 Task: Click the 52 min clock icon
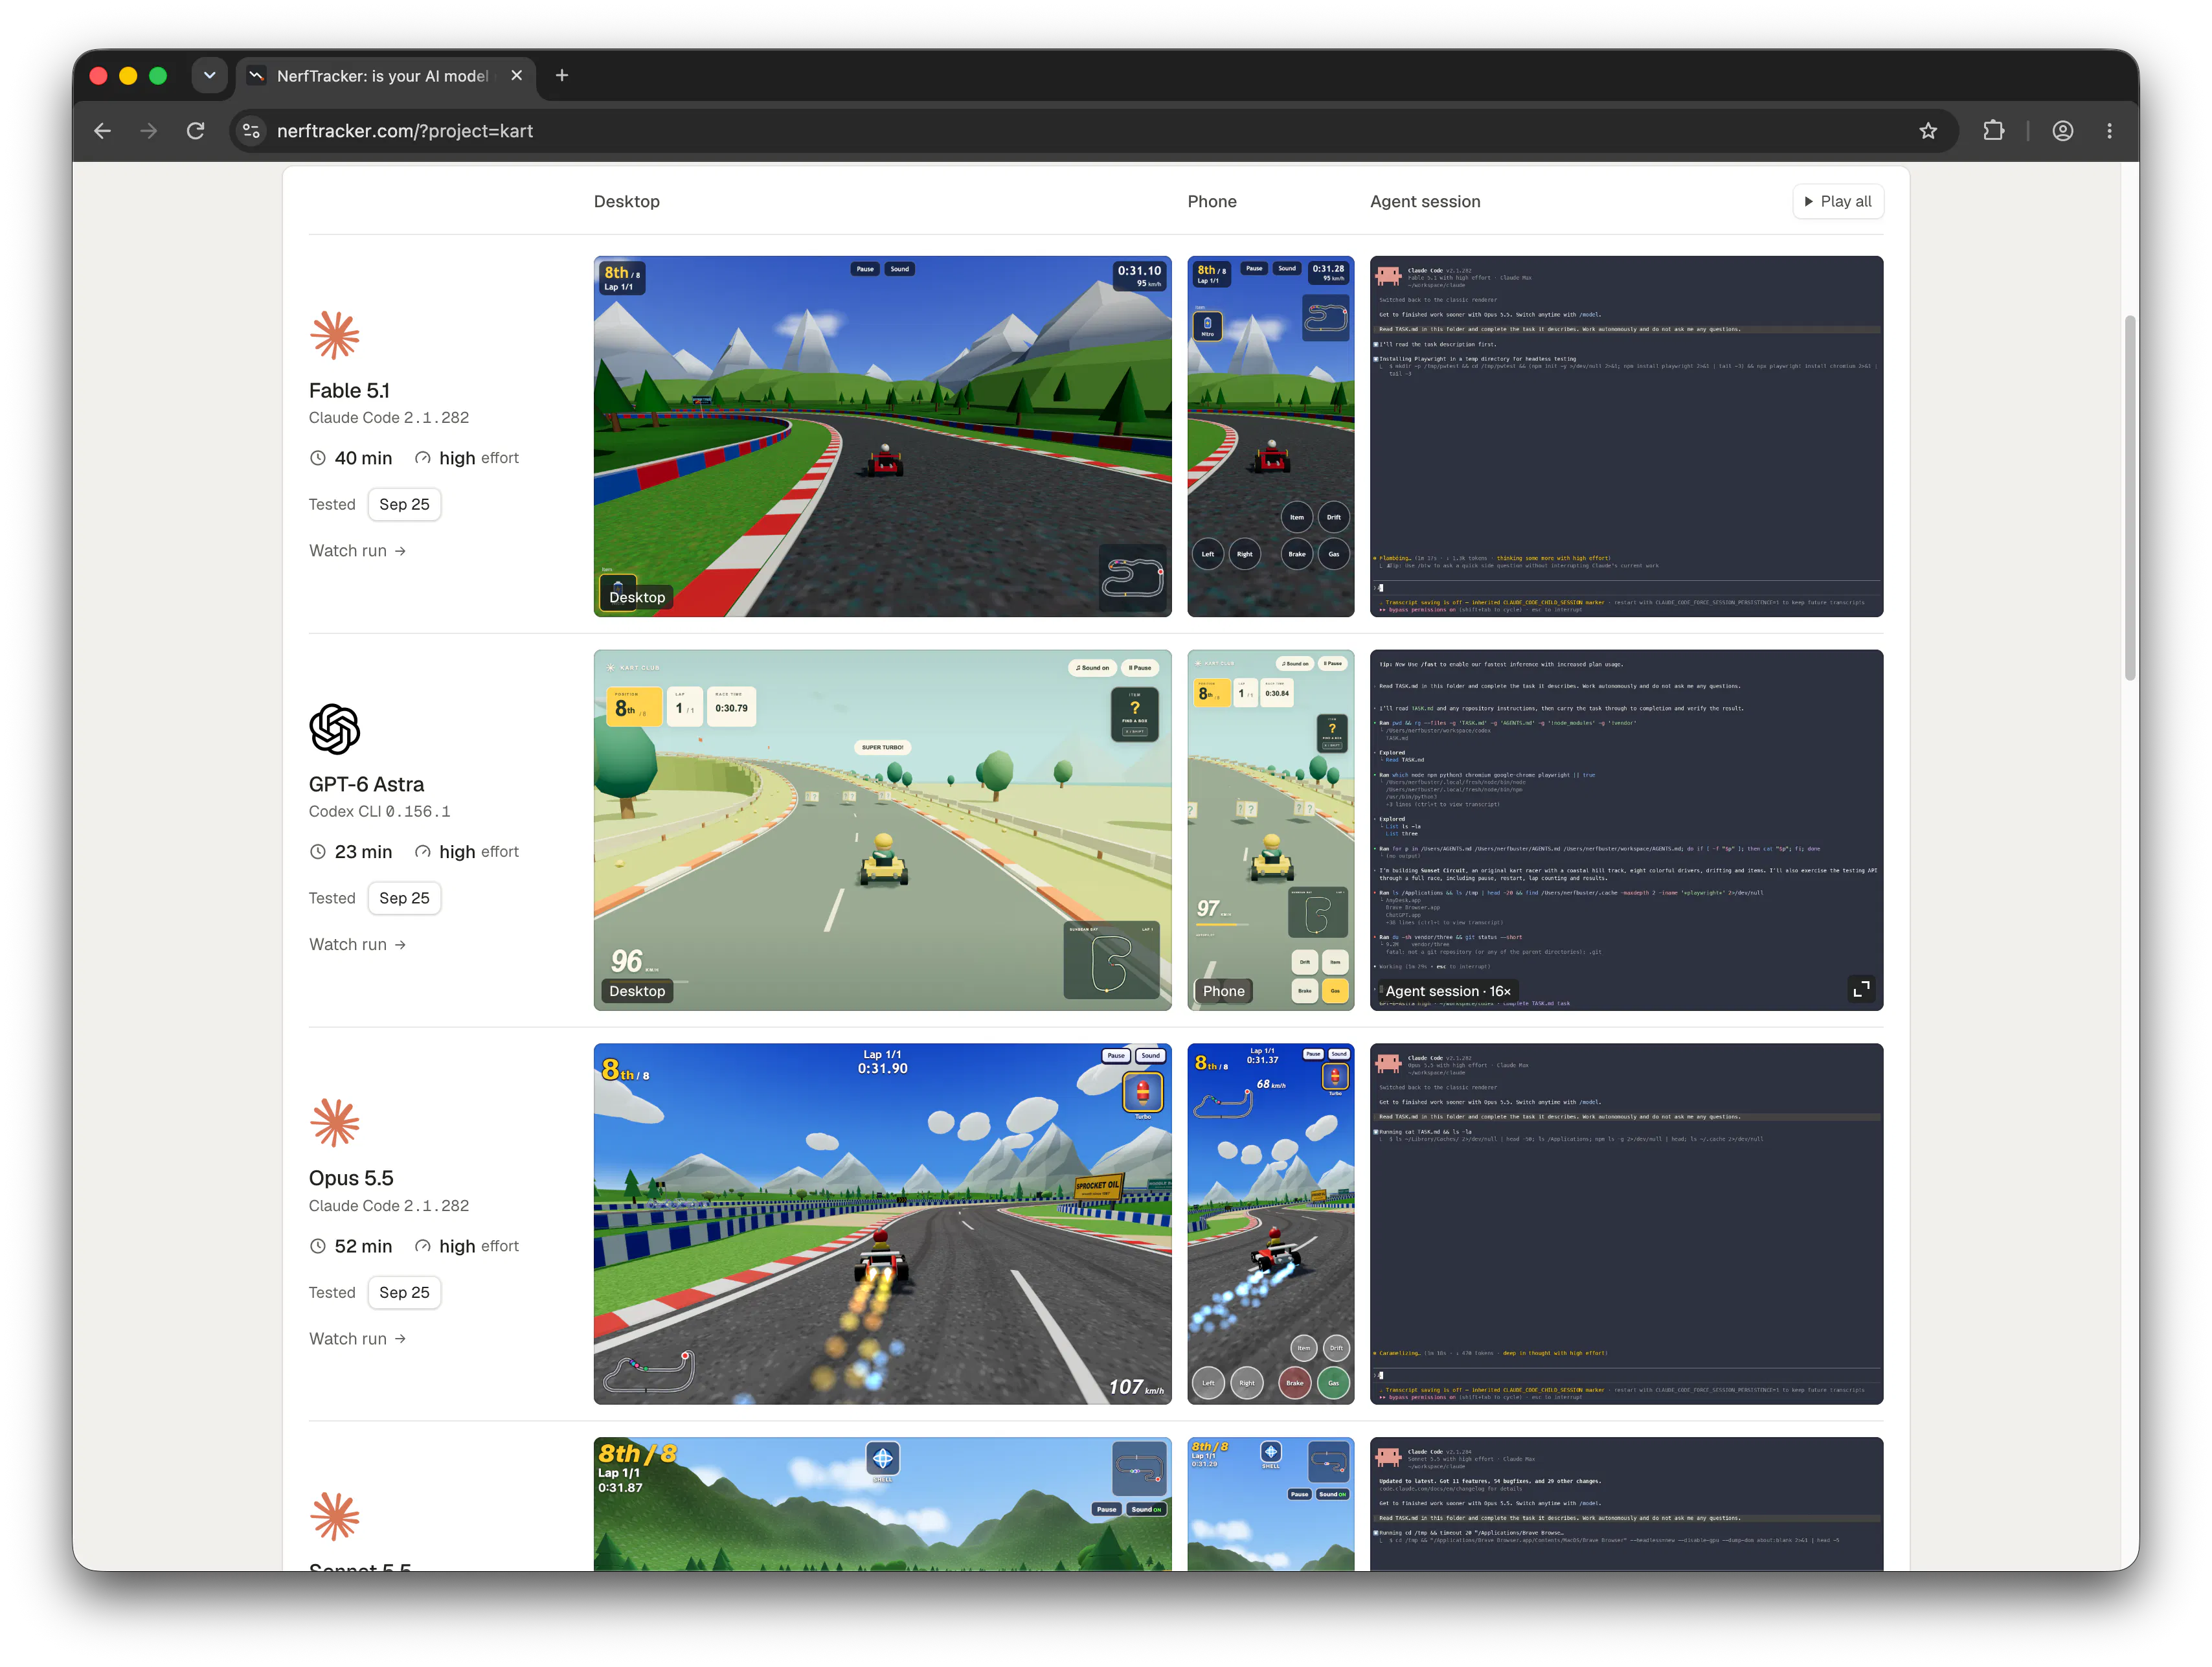tap(318, 1246)
